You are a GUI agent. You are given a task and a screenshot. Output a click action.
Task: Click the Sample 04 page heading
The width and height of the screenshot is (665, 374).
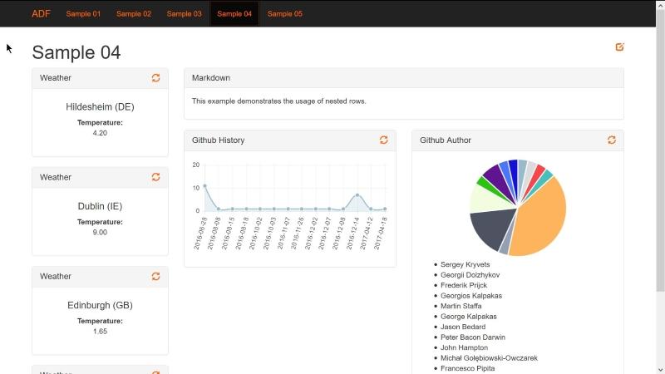[x=76, y=52]
